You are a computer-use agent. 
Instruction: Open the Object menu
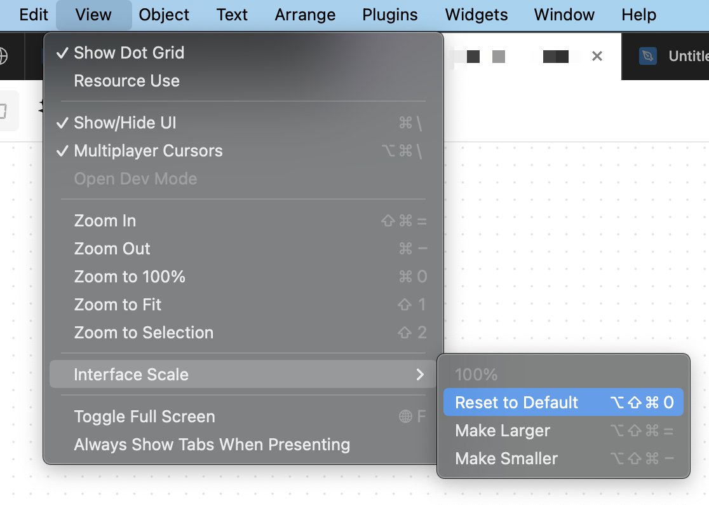164,15
